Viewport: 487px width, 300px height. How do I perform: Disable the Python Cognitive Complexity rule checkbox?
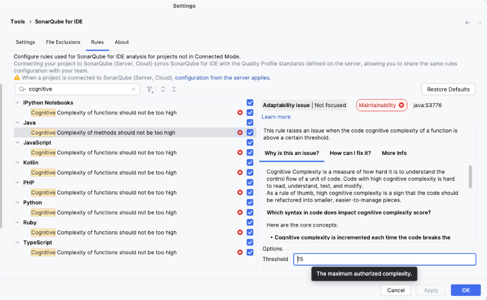(x=250, y=212)
